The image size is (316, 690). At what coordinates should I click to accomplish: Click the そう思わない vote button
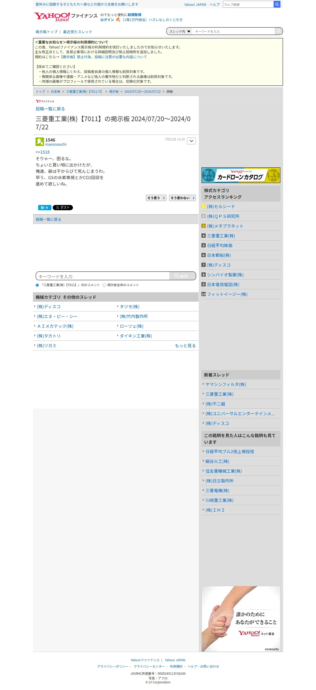coord(182,198)
